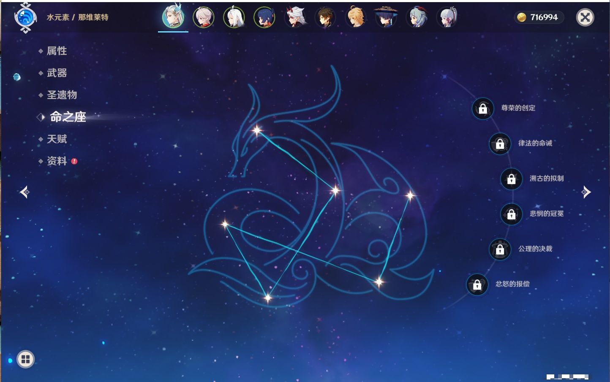The image size is (610, 382).
Task: Go to previous character with left arrow
Action: tap(25, 192)
